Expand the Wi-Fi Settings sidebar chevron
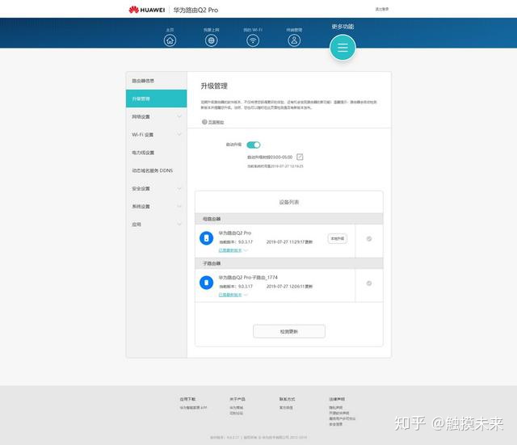Image resolution: width=517 pixels, height=445 pixels. [x=179, y=135]
